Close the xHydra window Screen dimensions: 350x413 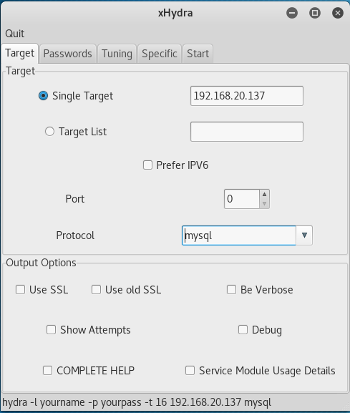[x=338, y=13]
